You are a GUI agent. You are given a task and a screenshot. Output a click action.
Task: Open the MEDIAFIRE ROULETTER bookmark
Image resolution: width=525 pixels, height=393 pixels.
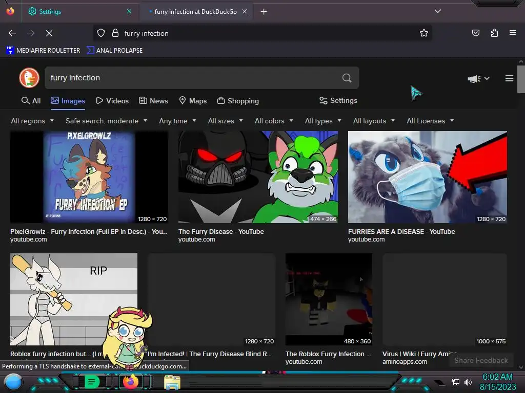coord(44,51)
